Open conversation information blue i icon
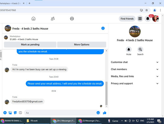Viewport: 164px width, 124px height. click(x=103, y=28)
